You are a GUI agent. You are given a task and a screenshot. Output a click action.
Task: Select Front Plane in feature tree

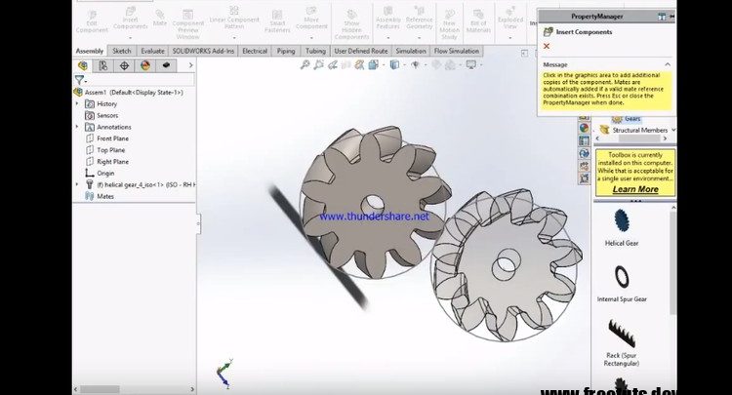[107, 138]
